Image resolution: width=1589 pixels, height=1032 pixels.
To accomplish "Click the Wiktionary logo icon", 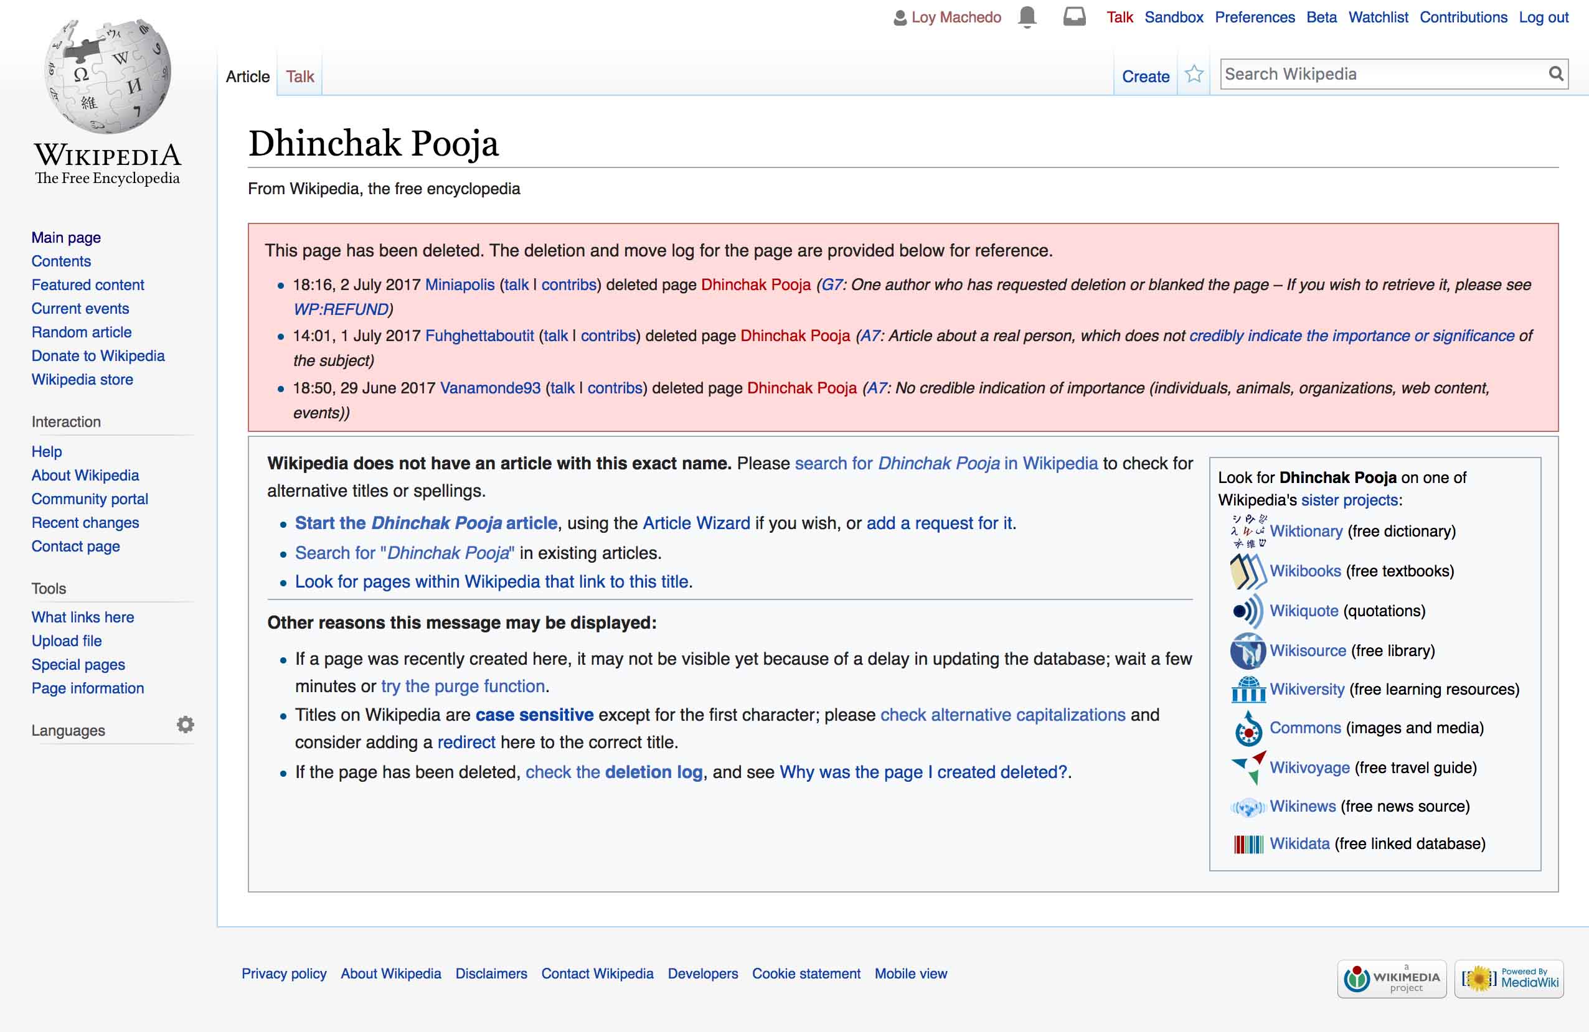I will click(x=1248, y=531).
